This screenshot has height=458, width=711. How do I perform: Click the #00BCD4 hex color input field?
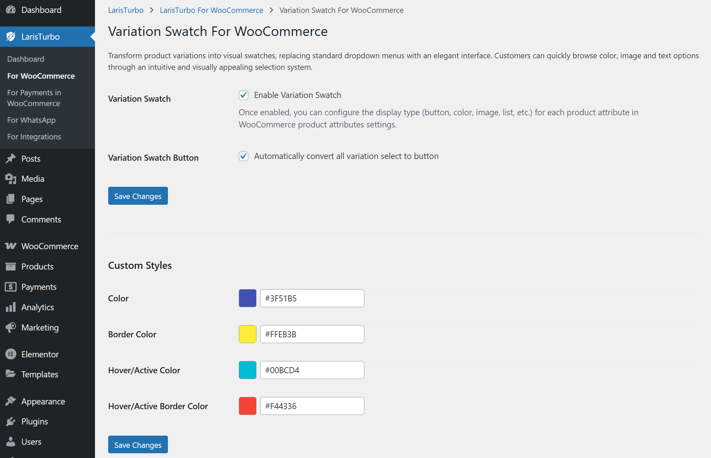312,370
